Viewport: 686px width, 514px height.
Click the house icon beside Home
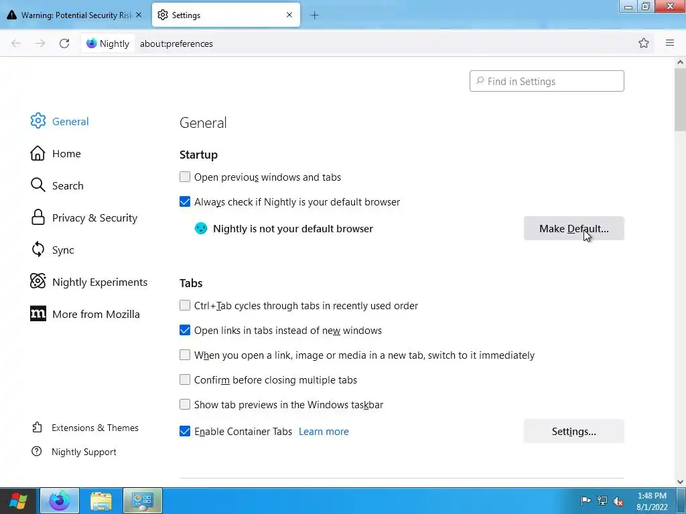[38, 153]
